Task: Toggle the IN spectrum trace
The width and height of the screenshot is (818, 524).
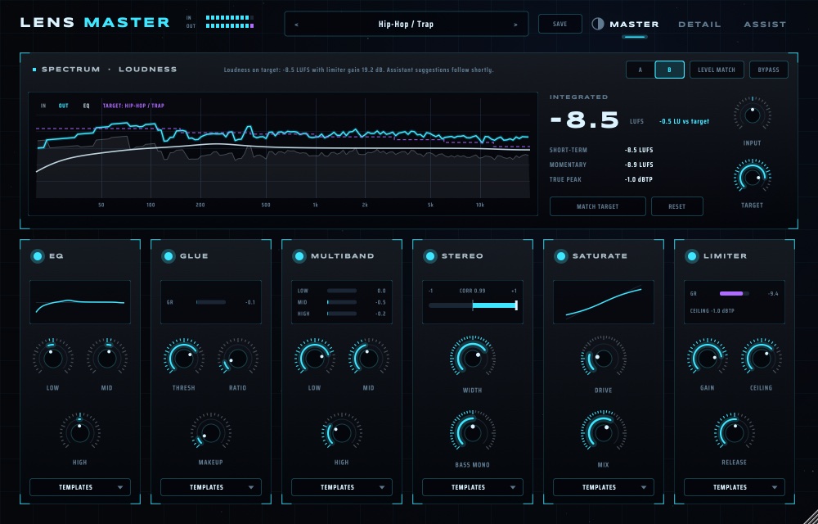Action: pos(43,106)
